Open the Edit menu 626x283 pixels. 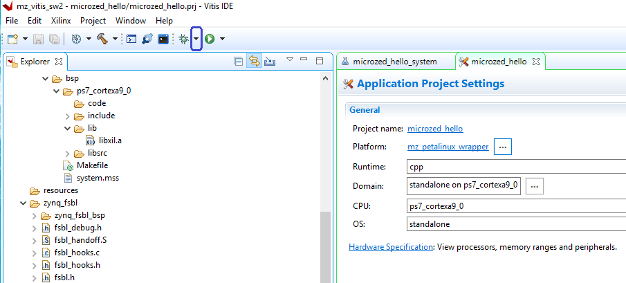(35, 20)
